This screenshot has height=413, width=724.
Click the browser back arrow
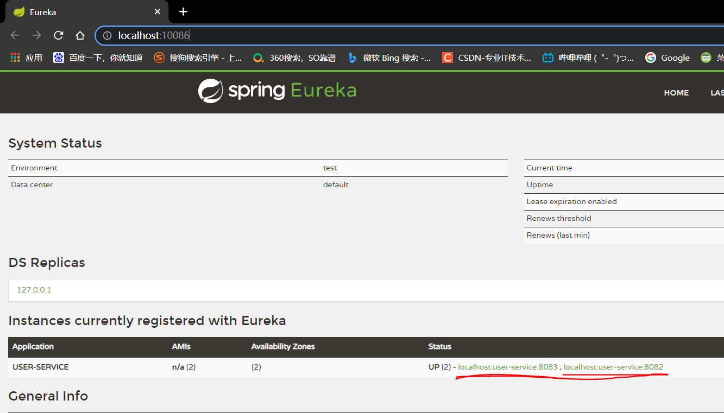point(15,35)
